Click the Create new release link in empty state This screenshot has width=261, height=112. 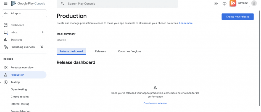pyautogui.click(x=155, y=103)
